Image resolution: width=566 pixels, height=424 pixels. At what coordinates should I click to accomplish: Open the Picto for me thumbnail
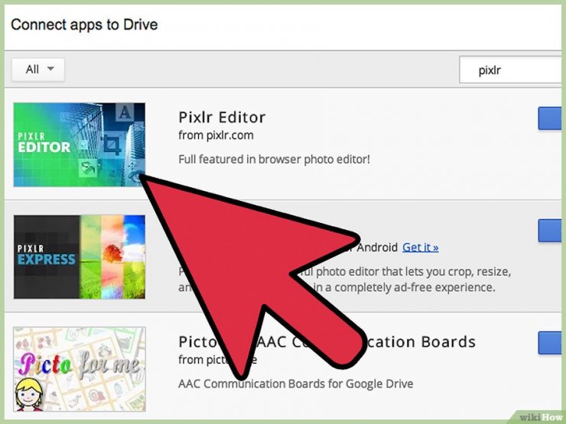[80, 369]
